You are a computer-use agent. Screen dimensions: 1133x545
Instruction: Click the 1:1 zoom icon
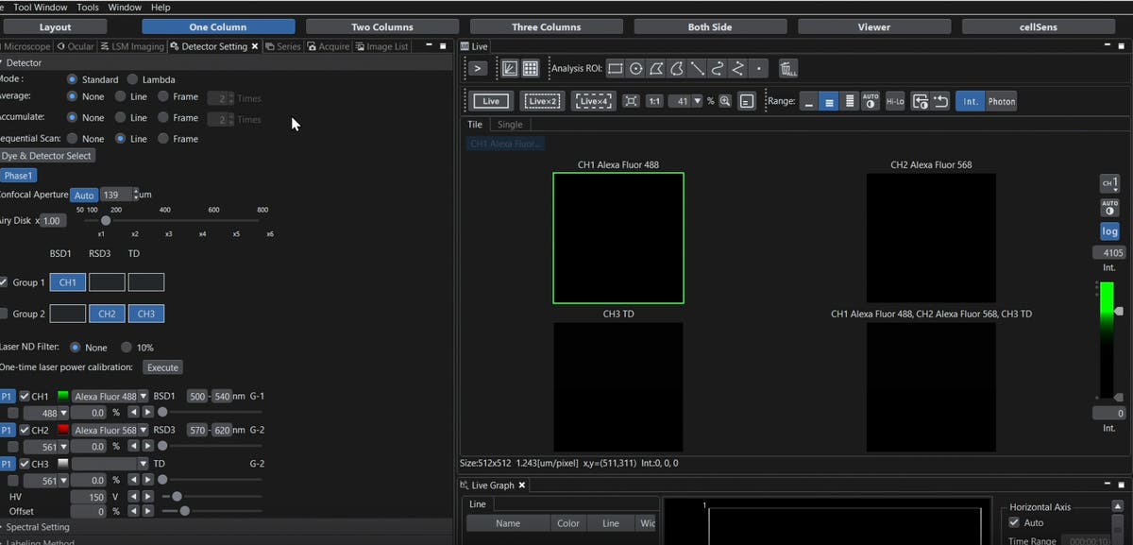(x=653, y=101)
